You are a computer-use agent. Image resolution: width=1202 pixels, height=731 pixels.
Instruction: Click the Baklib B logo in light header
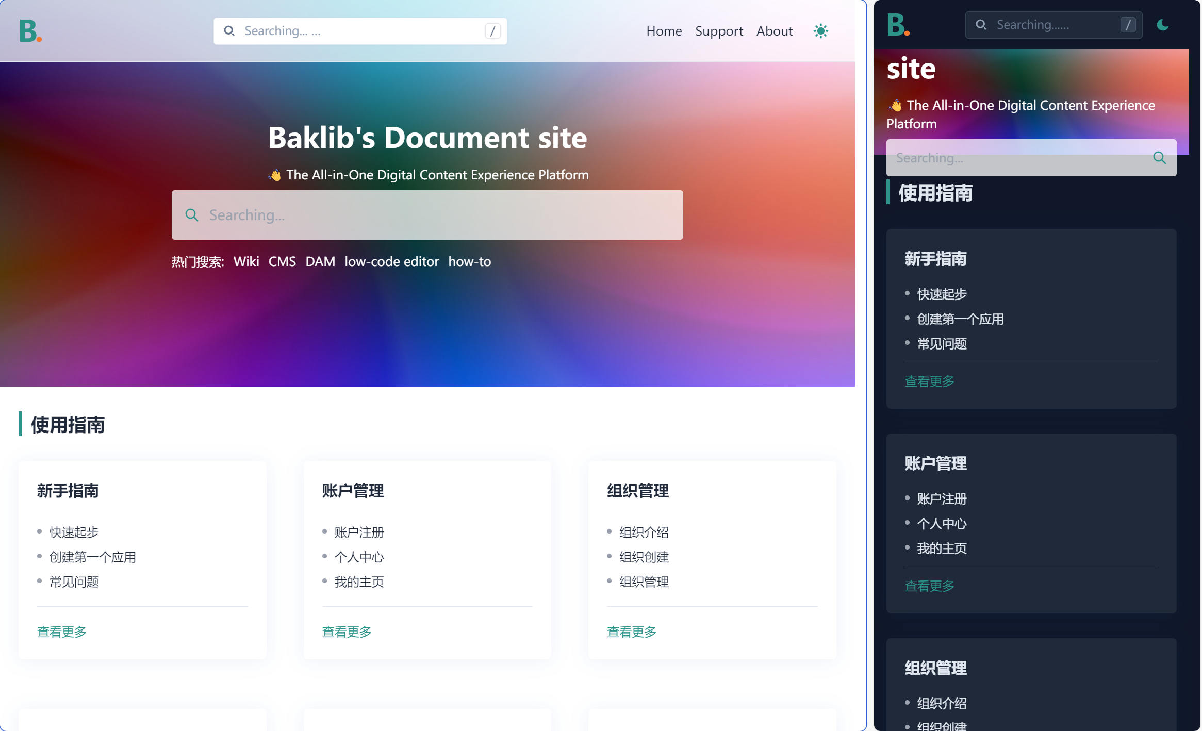(30, 31)
